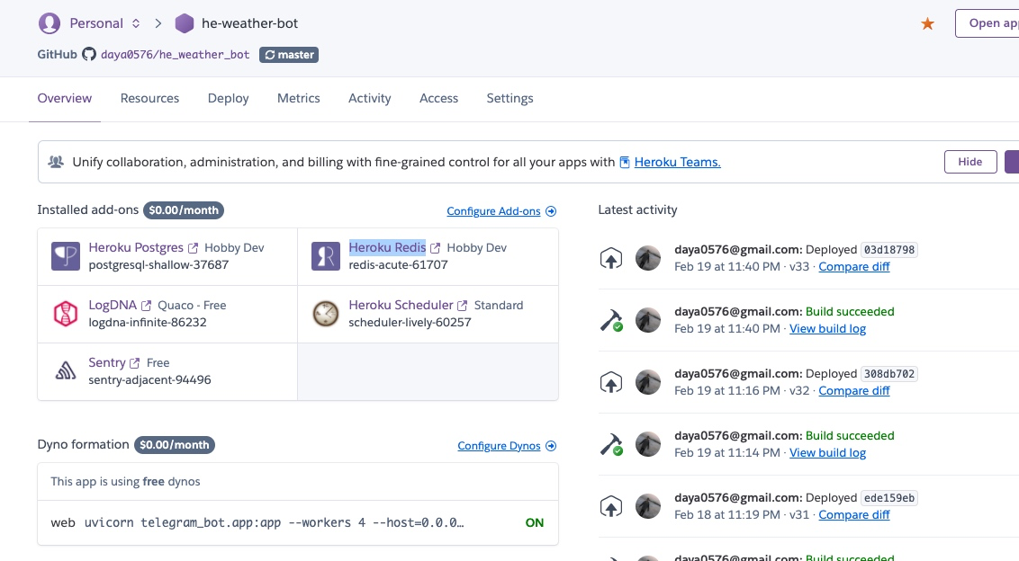Click the LogDNA hexagon icon
This screenshot has height=561, width=1019.
click(66, 314)
